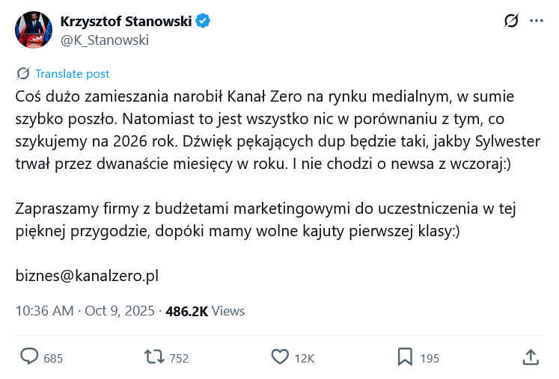Open the 10:36 AM Oct 9, 2025 timestamp
The width and height of the screenshot is (559, 379).
tap(85, 311)
